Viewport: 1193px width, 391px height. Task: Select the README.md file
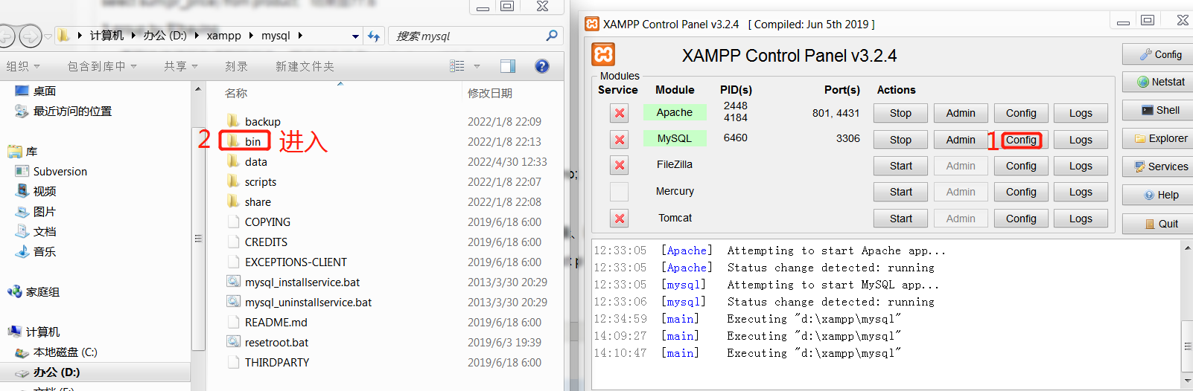(x=267, y=322)
